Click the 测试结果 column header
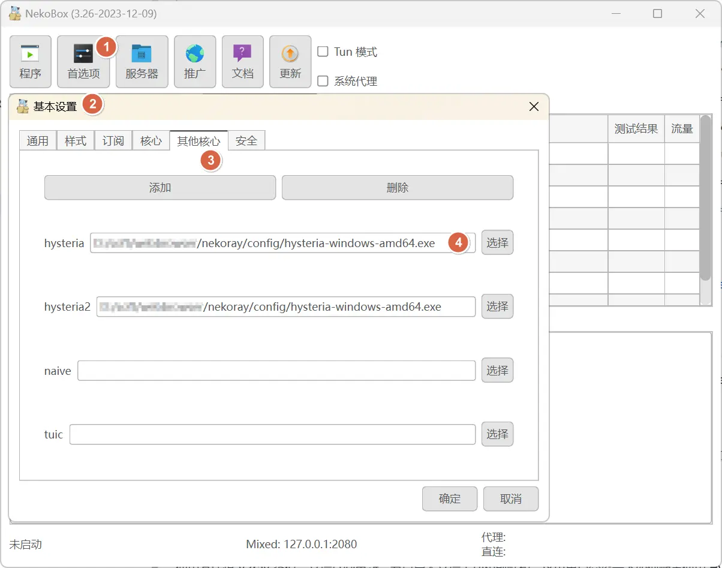 636,129
